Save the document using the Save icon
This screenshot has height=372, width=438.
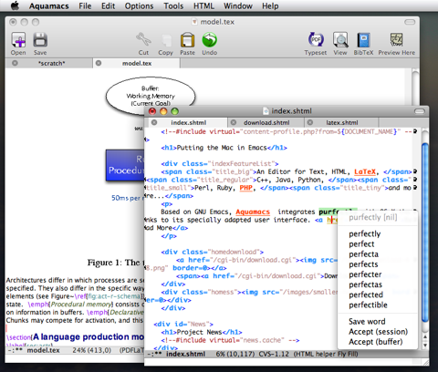(40, 40)
